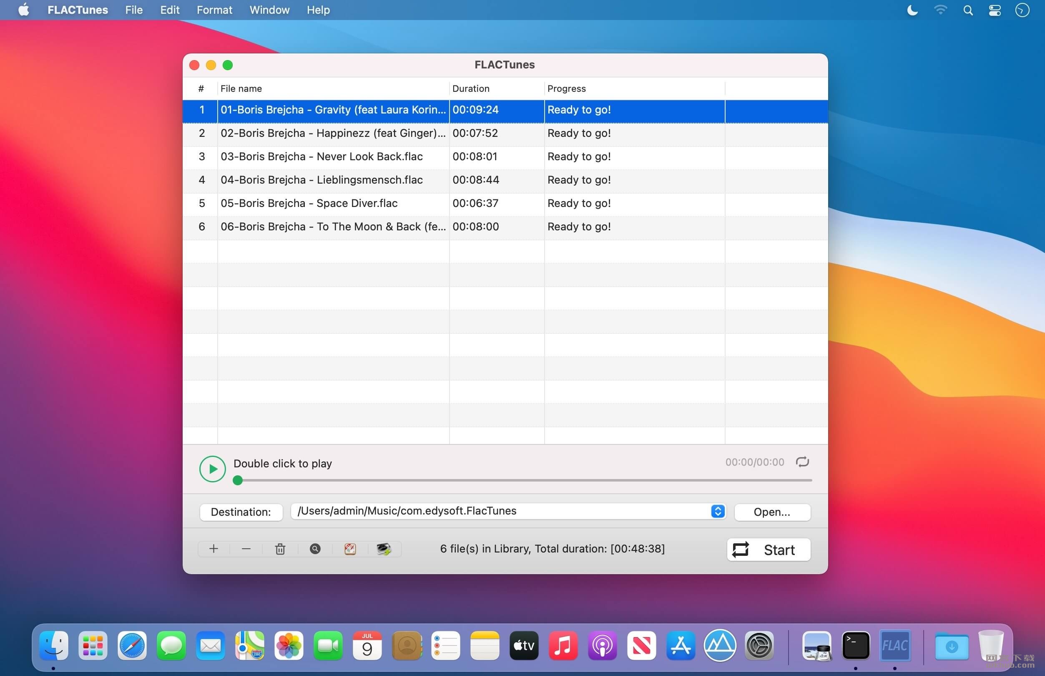Click 'Ready to go!' in row 4
This screenshot has height=676, width=1045.
pyautogui.click(x=579, y=180)
